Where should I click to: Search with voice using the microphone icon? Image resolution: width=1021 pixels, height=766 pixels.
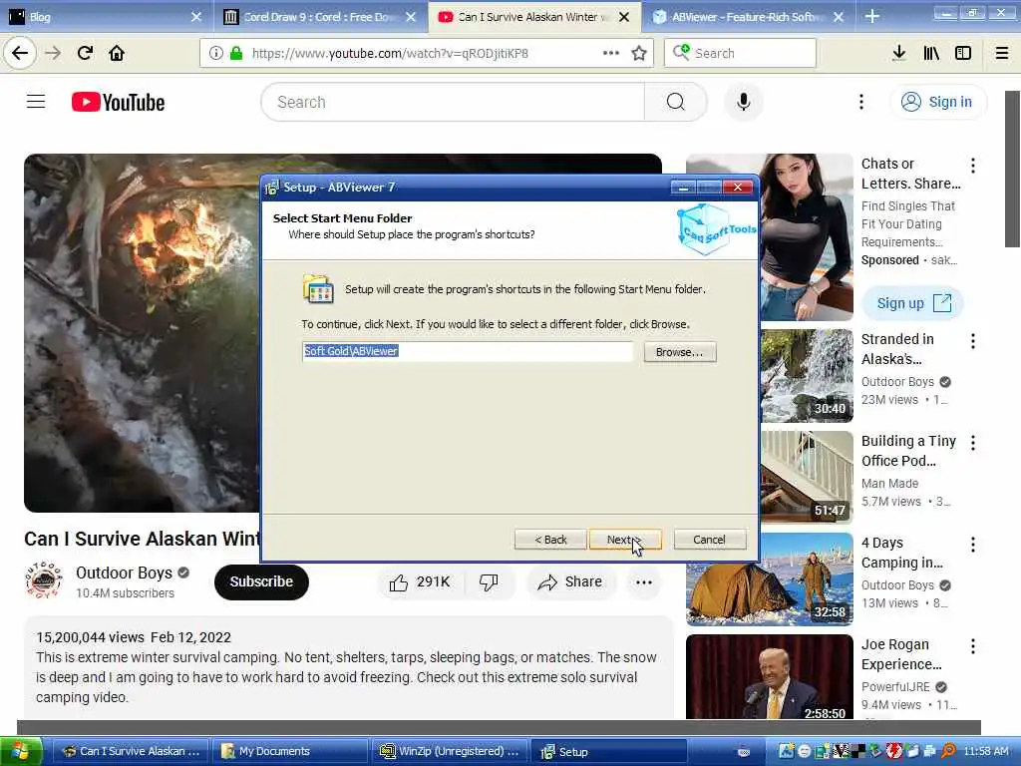743,102
